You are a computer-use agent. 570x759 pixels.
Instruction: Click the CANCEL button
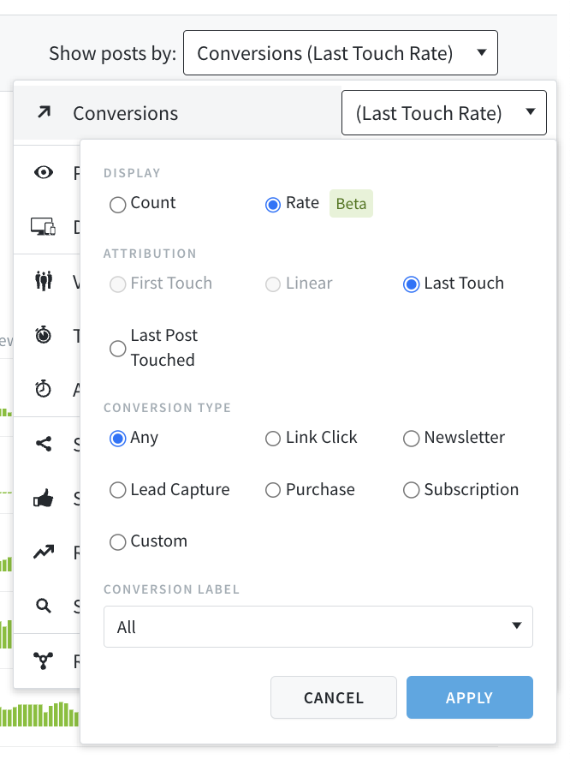333,697
